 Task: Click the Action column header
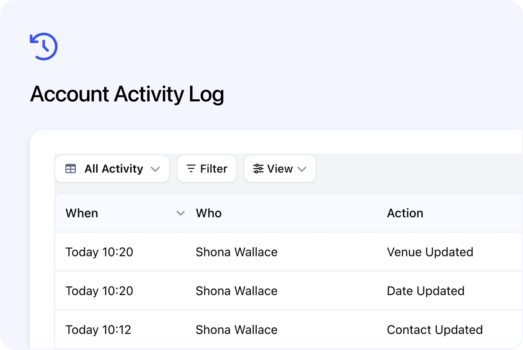[x=405, y=213]
